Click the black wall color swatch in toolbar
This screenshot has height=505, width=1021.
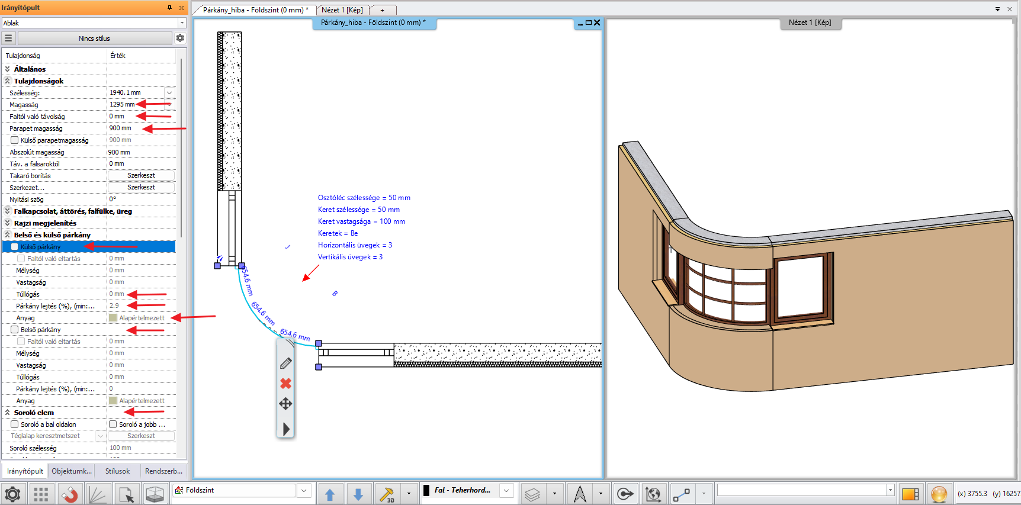pyautogui.click(x=426, y=490)
